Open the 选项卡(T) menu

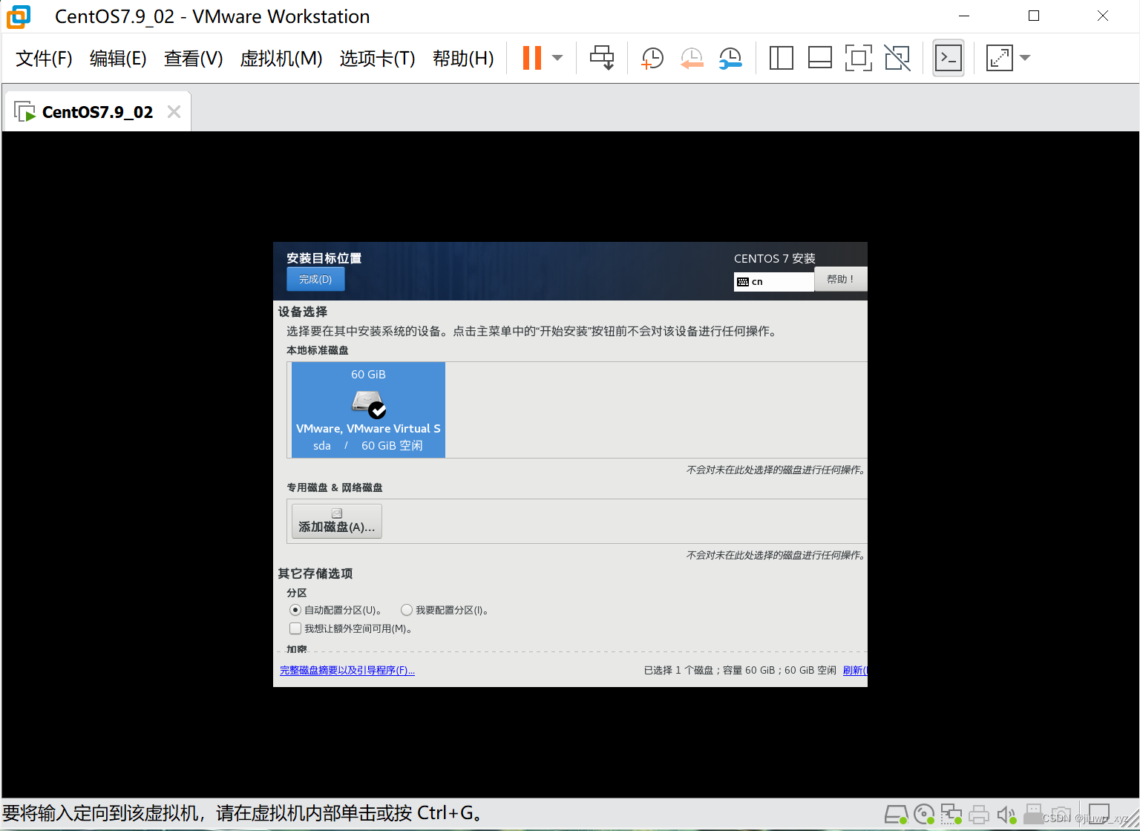point(377,59)
